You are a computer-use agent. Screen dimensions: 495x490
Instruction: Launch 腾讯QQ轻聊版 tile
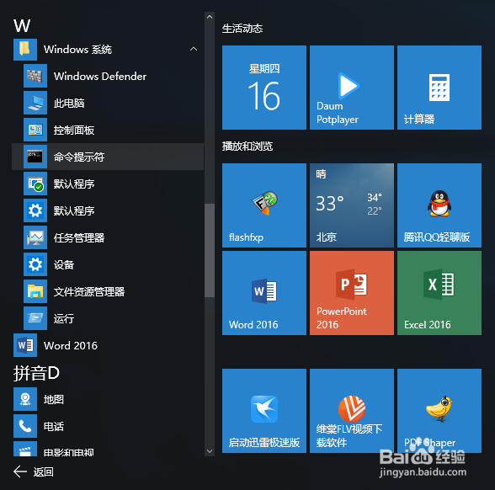tap(439, 205)
